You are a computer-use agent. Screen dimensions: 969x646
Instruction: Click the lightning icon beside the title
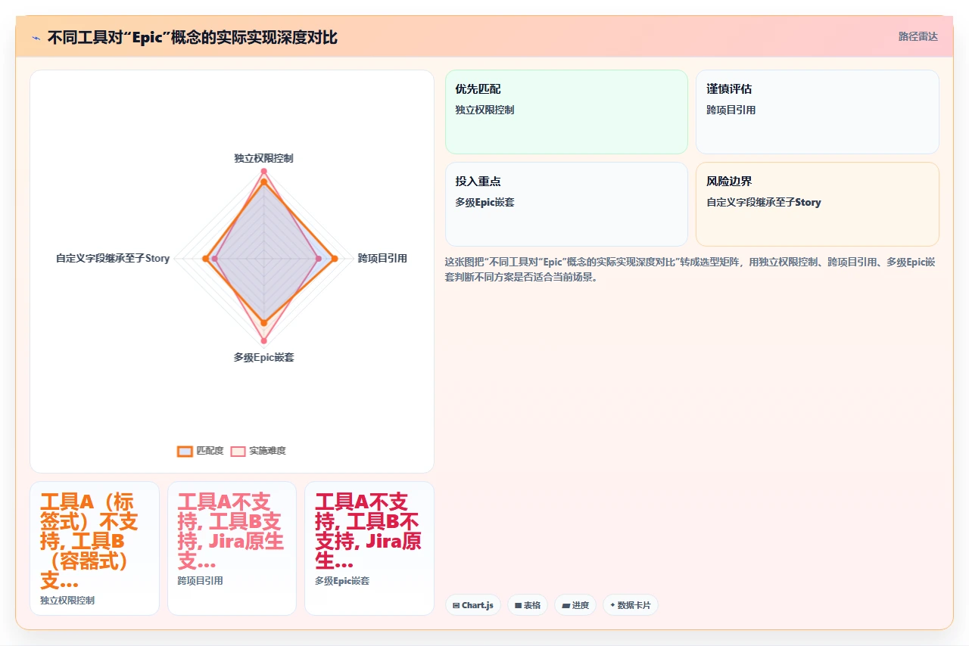(36, 38)
